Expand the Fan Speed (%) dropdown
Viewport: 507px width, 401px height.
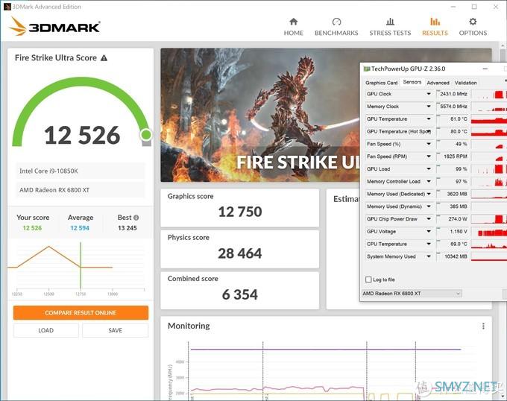(429, 144)
